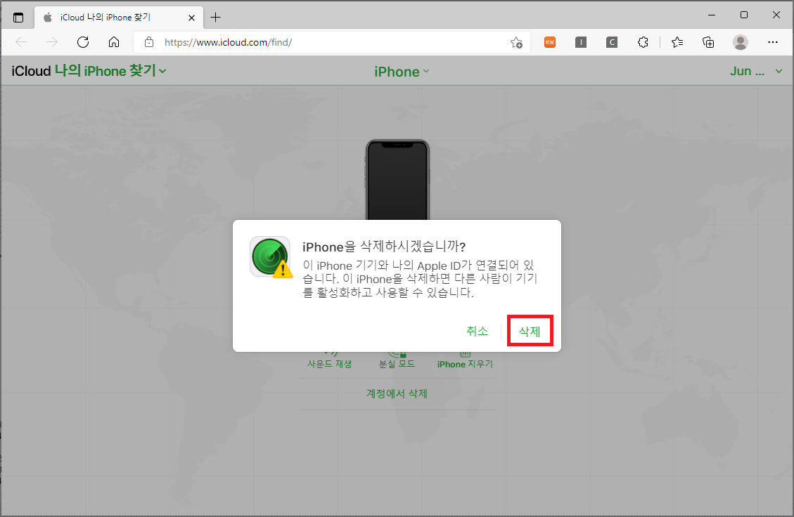
Task: Click the site lock info icon
Action: click(149, 42)
